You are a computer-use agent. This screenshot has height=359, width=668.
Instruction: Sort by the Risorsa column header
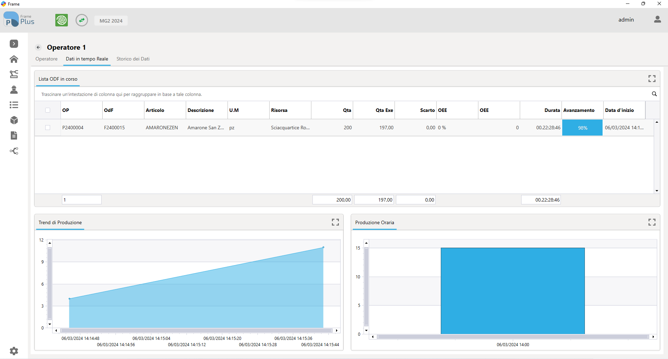(290, 110)
